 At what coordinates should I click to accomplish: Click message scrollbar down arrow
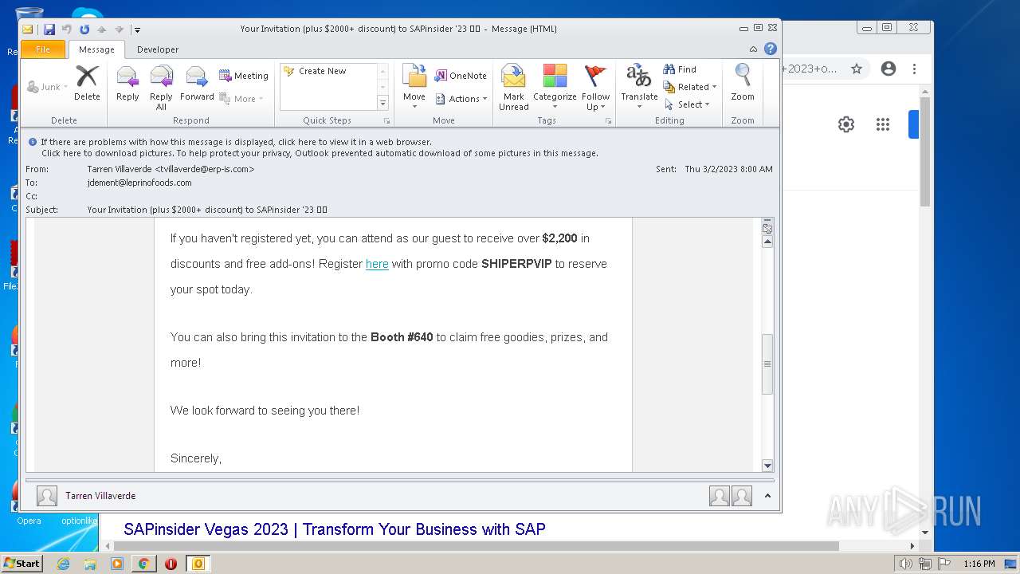(767, 466)
